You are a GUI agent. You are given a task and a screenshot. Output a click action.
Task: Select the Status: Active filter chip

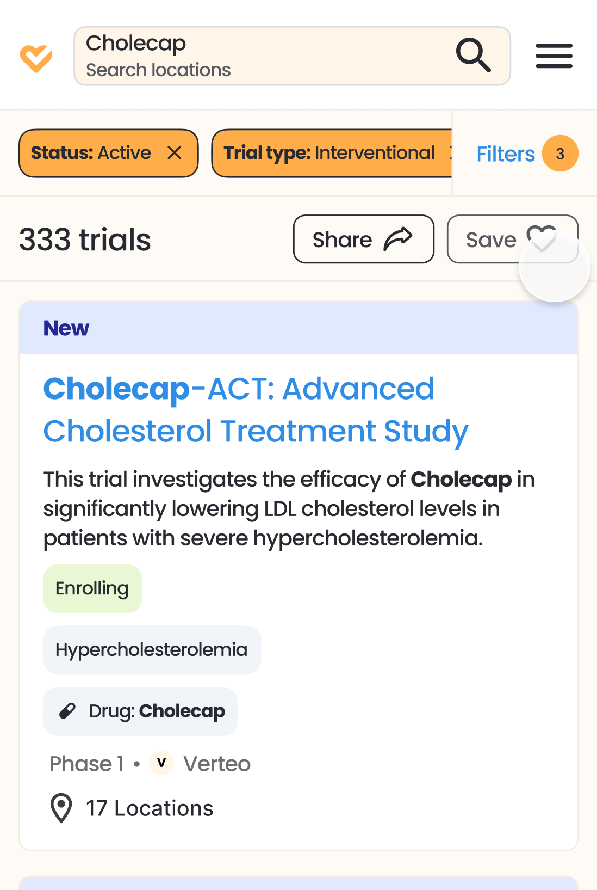click(x=91, y=153)
